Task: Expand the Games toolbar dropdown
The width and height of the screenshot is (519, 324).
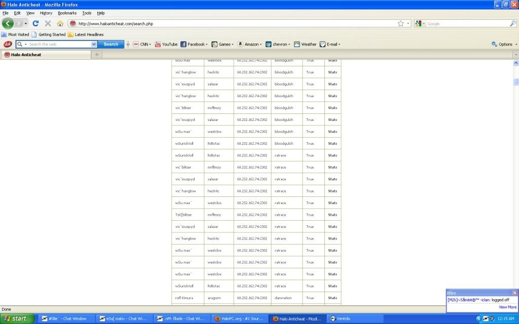Action: point(223,44)
